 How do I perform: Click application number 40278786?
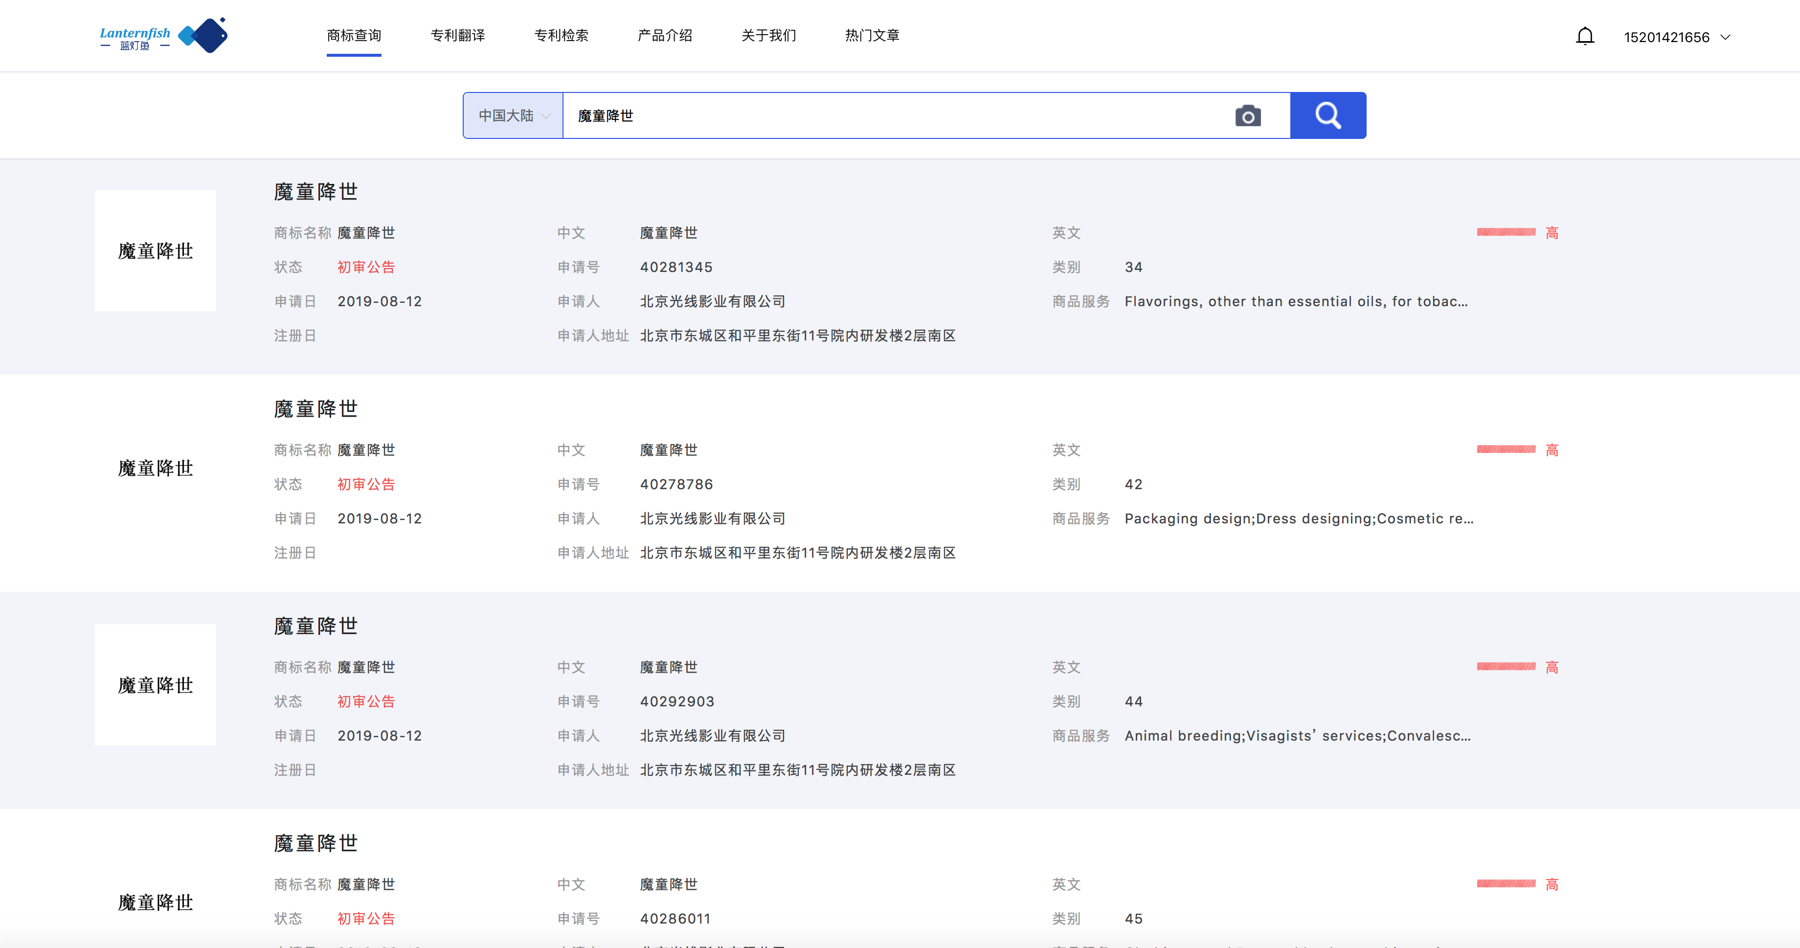point(675,484)
